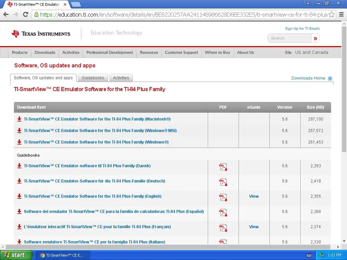Open PDF icon for English guidebook
This screenshot has width=347, height=260.
click(x=223, y=197)
